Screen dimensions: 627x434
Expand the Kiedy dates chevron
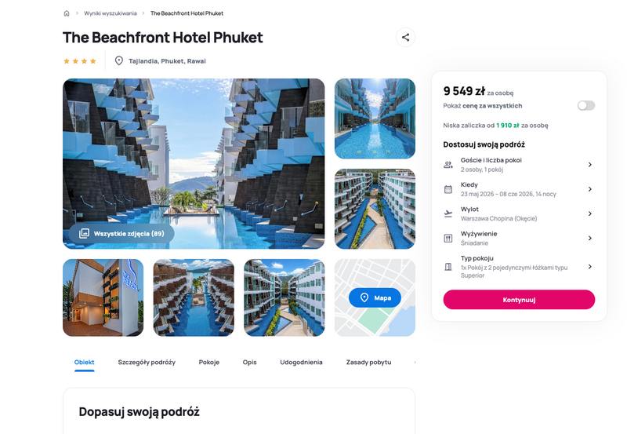tap(590, 189)
